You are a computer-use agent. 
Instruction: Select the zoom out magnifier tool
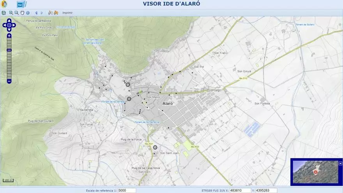[16, 13]
